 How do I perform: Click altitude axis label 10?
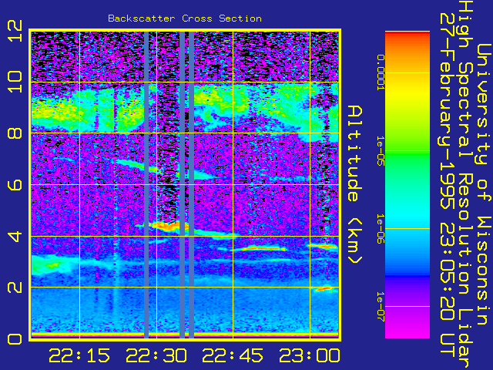tap(15, 82)
